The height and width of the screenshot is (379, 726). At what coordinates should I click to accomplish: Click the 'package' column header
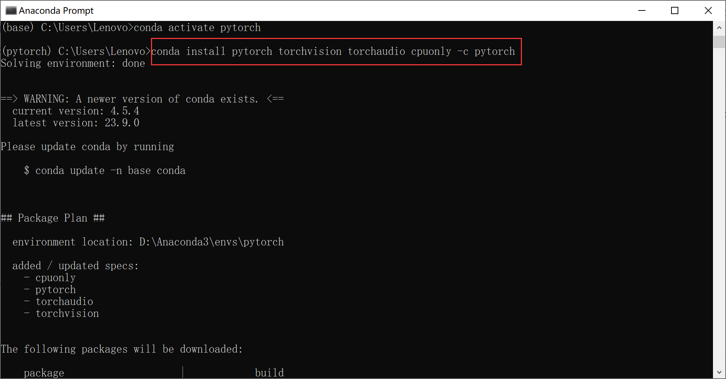coord(44,373)
